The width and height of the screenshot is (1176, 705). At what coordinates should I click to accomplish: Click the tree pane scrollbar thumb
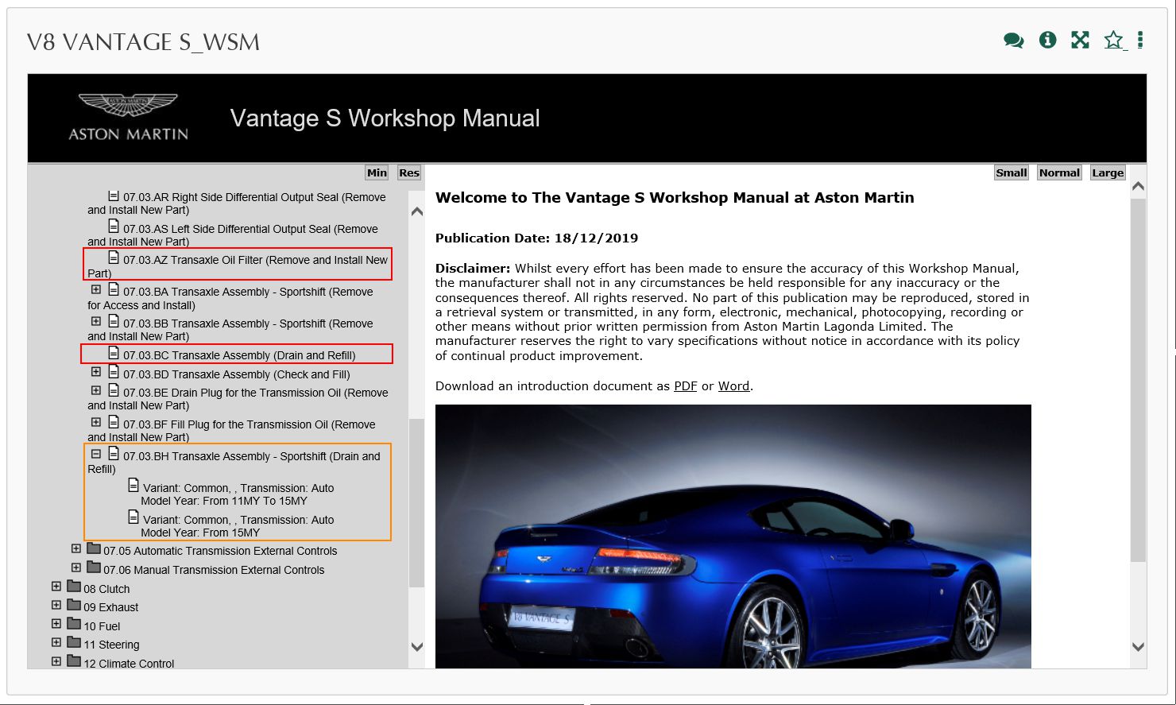(x=416, y=503)
